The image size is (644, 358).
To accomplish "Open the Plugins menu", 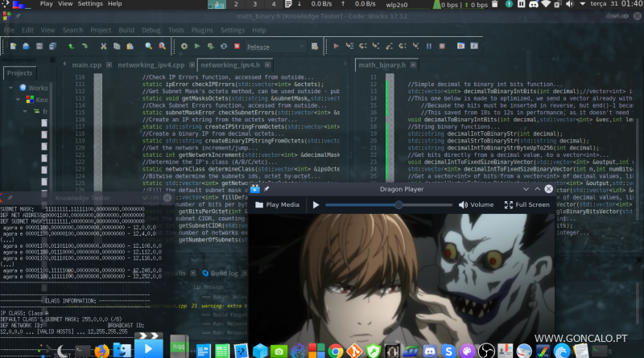I will [202, 30].
